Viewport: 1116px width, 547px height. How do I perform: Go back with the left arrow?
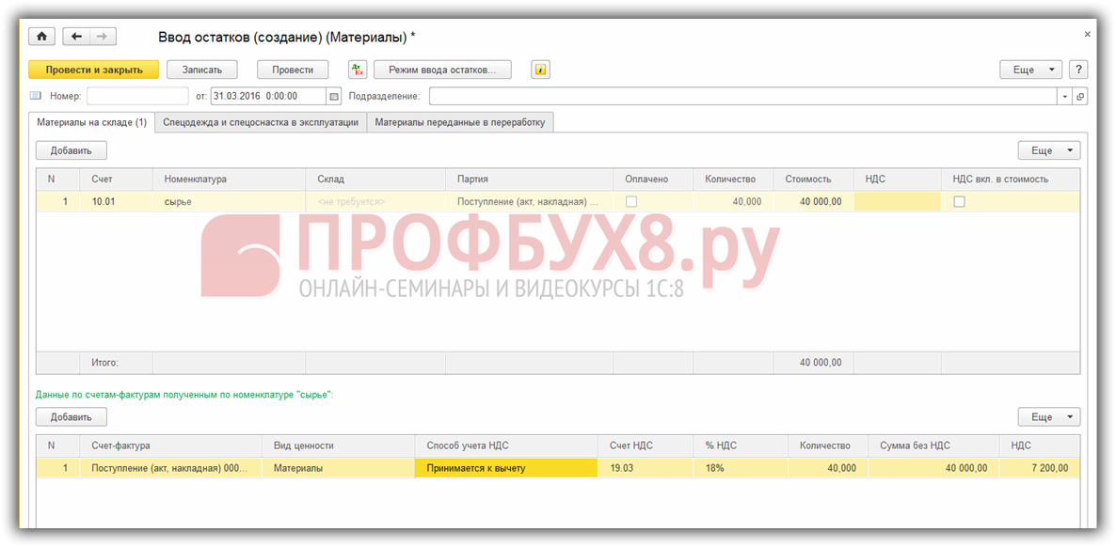pos(76,37)
